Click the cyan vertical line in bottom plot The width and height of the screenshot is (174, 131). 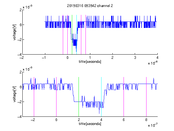[101, 97]
